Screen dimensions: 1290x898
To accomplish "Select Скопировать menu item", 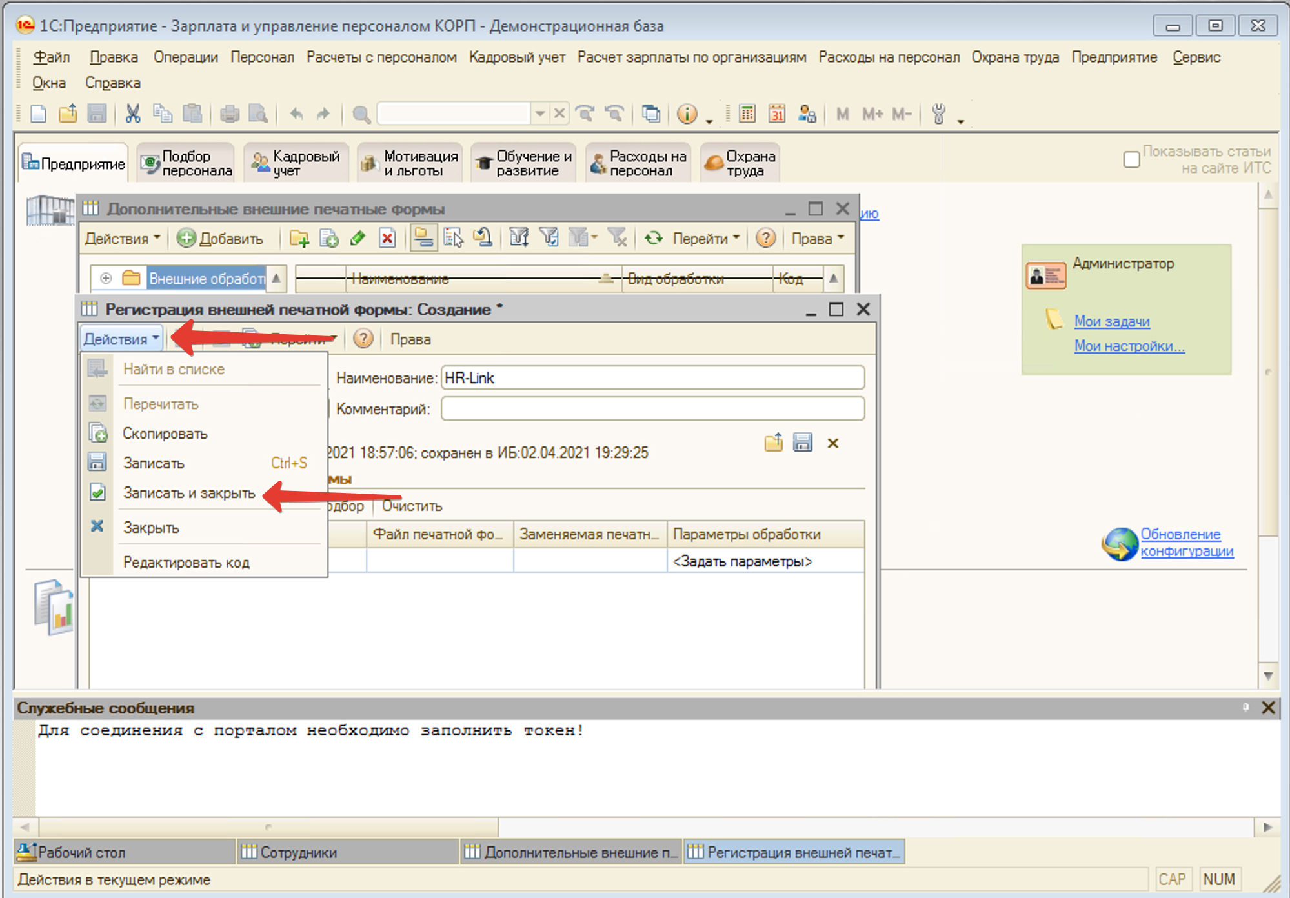I will (165, 434).
